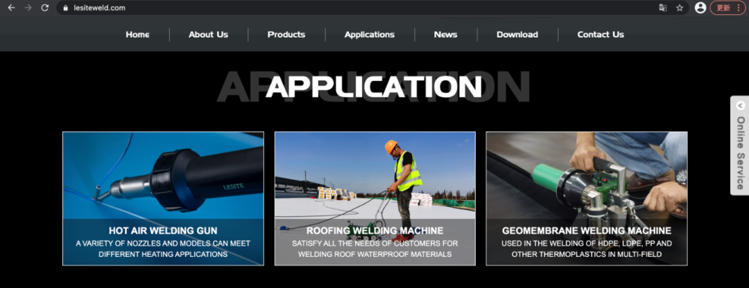This screenshot has width=749, height=288.
Task: Go back using the browser back arrow
Action: (11, 8)
